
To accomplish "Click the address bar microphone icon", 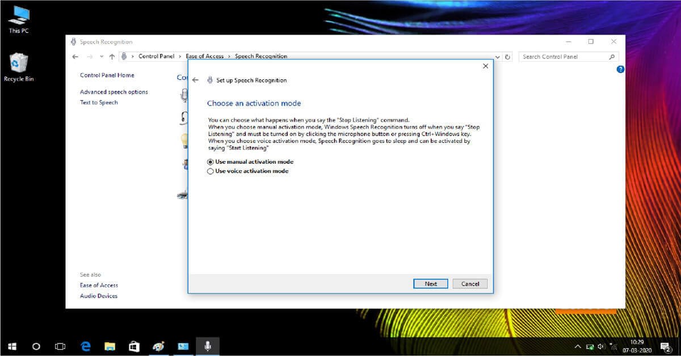I will pos(124,56).
